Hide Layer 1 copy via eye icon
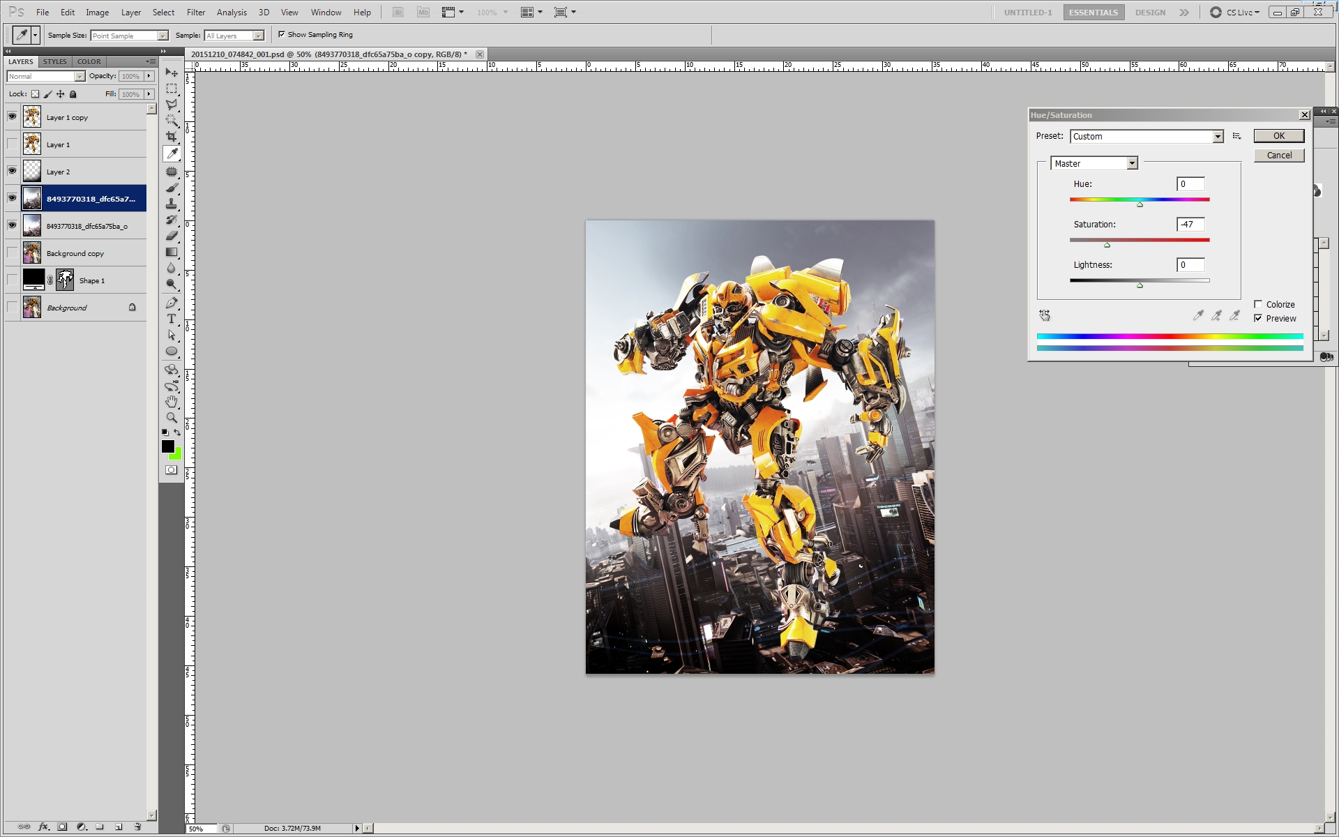The height and width of the screenshot is (837, 1339). tap(12, 116)
